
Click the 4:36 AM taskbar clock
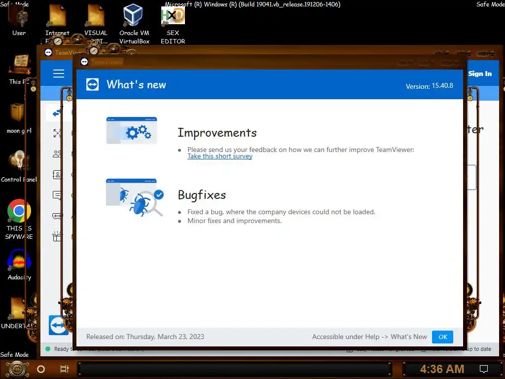tap(442, 369)
